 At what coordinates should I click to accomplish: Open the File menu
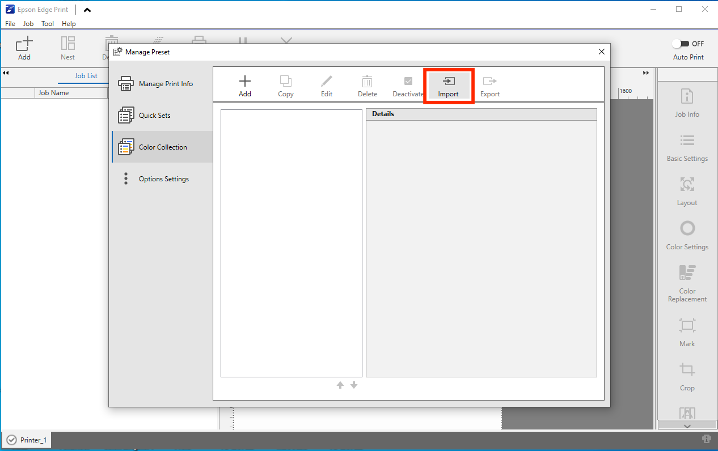(x=10, y=24)
